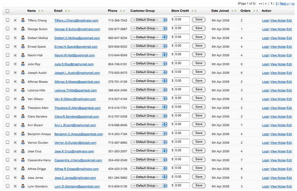Sort ascending arrow next to Date Joined header
Image resolution: width=297 pixels, height=191 pixels.
[232, 11]
